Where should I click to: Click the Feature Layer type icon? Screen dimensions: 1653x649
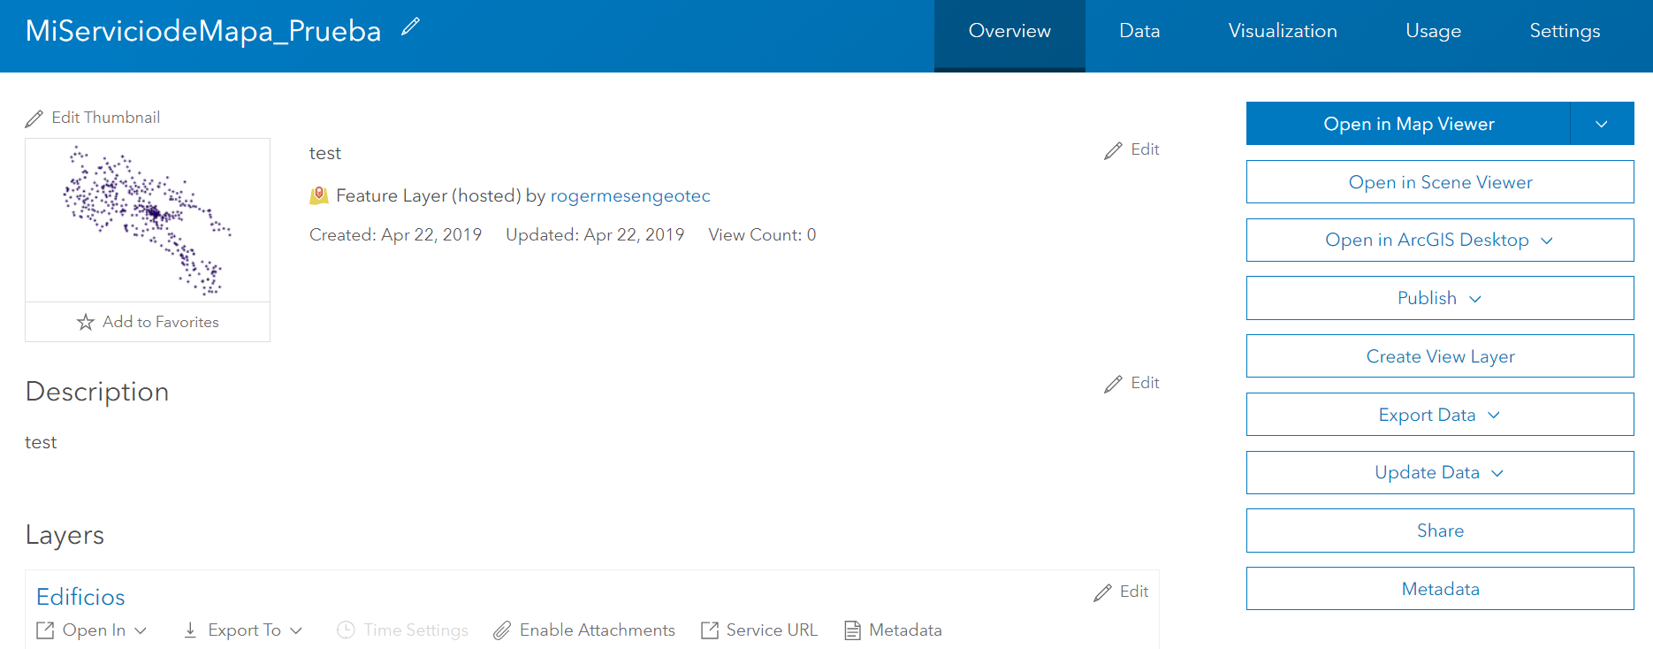click(319, 195)
